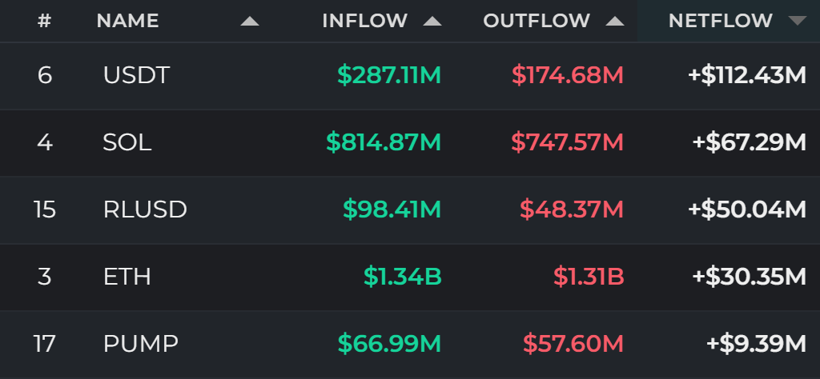Select SOL outflow value $747.57M

568,142
